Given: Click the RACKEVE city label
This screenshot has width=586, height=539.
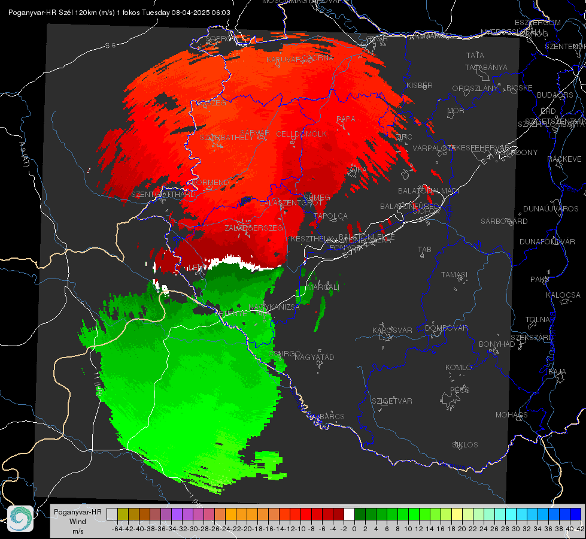Looking at the screenshot, I should [564, 159].
